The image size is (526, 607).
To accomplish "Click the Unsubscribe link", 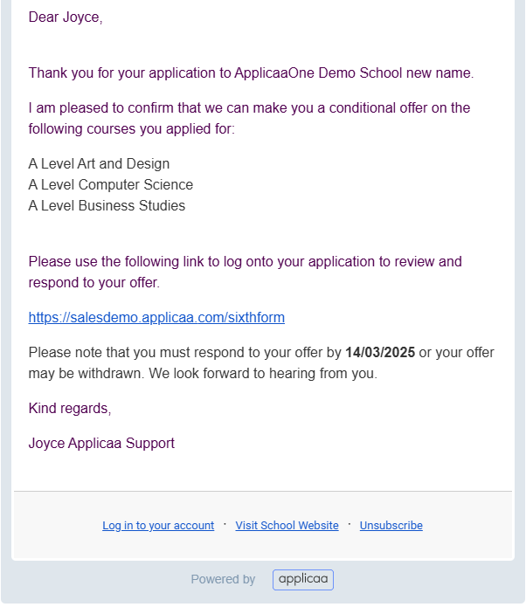I will pos(391,525).
